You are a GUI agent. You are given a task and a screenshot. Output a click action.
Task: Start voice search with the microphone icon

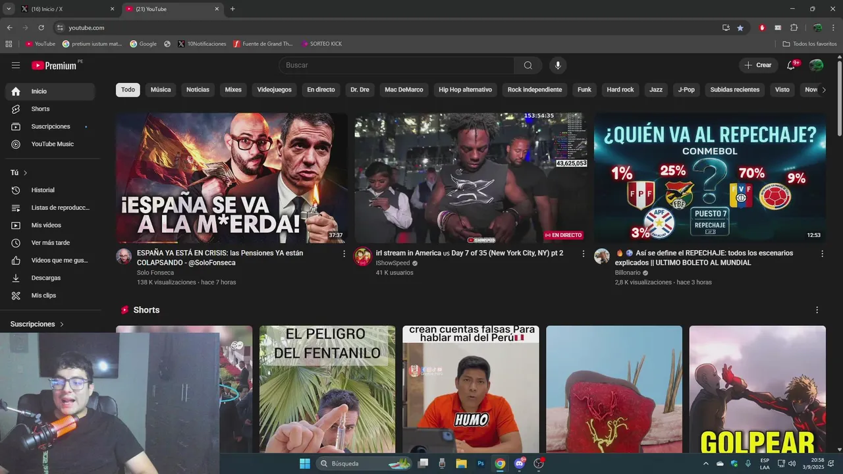pyautogui.click(x=558, y=65)
